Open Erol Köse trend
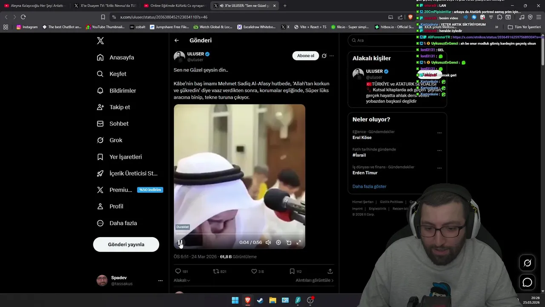Viewport: 545px width, 307px height. (362, 138)
